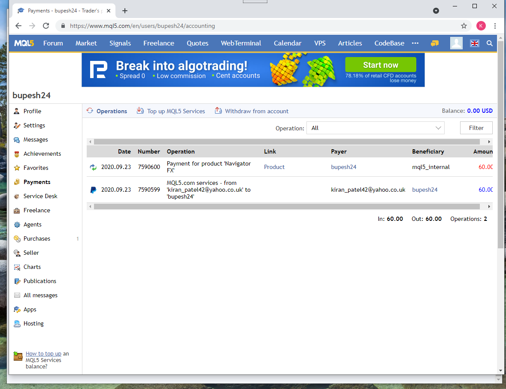The image size is (506, 389).
Task: Open Calendar in top navigation
Action: pos(288,43)
